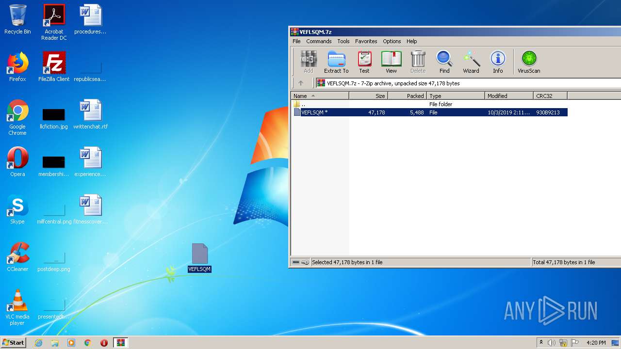621x349 pixels.
Task: Select llcfiction.jpg desktop file
Action: coord(54,118)
